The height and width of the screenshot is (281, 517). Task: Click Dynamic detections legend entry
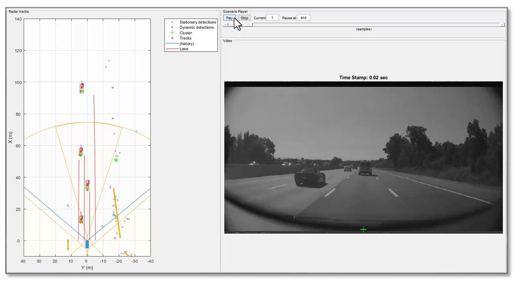point(196,28)
